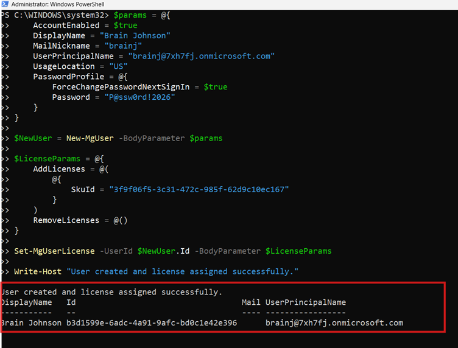The width and height of the screenshot is (458, 348).
Task: Click "$LicenseParams" at the end of the Set-MgUserLicense line
Action: (x=298, y=251)
